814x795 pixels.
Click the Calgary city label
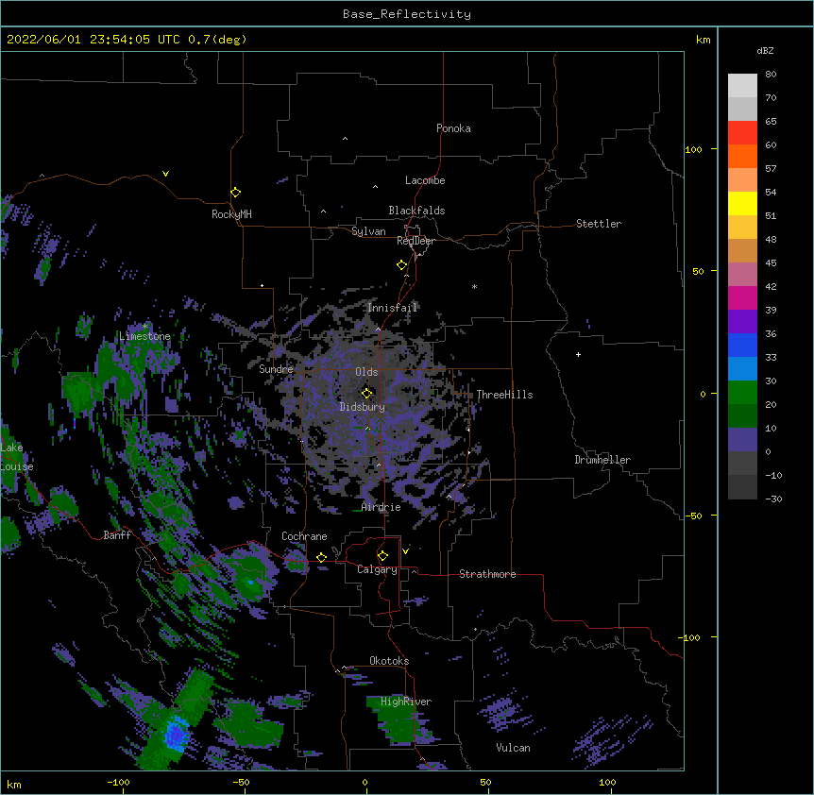click(x=377, y=569)
